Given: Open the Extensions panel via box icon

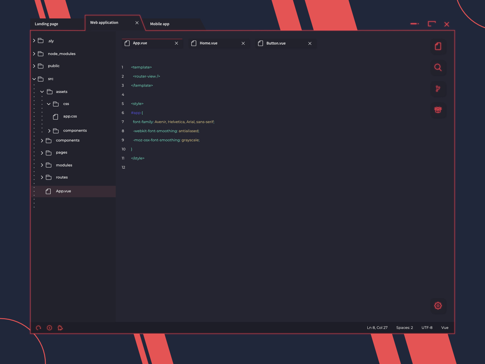Looking at the screenshot, I should tap(438, 110).
